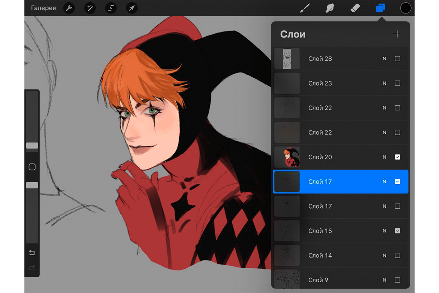This screenshot has width=439, height=293.
Task: Add a new layer with plus button
Action: point(397,34)
